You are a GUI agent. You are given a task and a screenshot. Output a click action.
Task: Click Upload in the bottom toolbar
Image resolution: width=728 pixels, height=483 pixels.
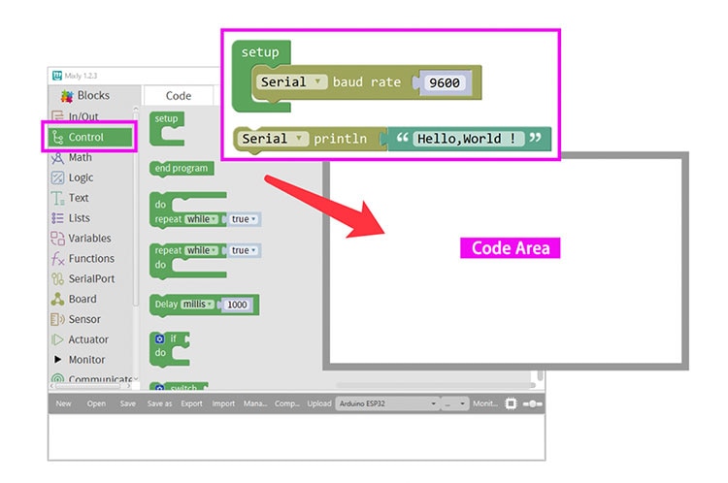[319, 403]
